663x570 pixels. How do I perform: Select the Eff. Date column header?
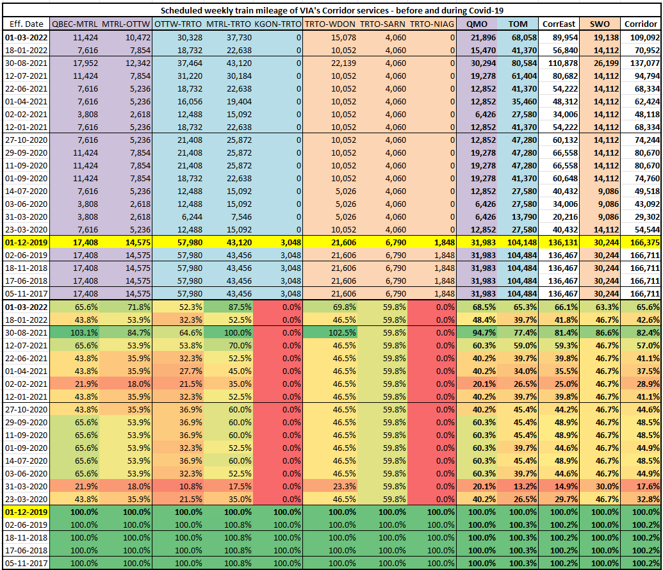click(25, 24)
